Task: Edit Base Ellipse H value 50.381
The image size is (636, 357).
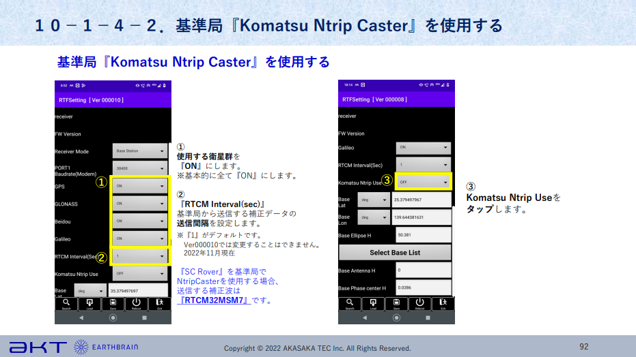Action: [424, 235]
